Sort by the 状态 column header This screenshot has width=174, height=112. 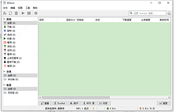pyautogui.click(x=104, y=20)
